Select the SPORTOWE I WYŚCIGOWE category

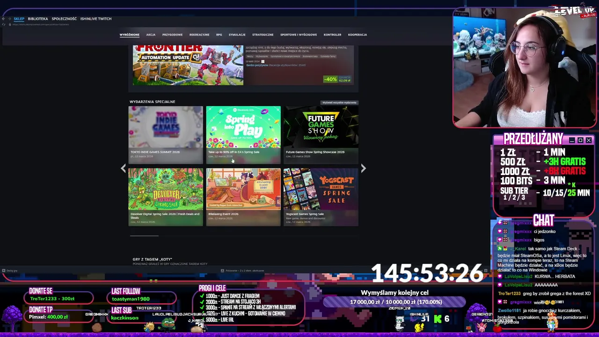299,35
